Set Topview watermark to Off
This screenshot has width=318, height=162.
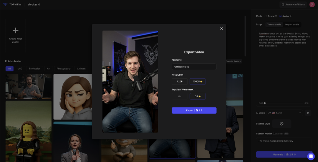pyautogui.click(x=197, y=96)
